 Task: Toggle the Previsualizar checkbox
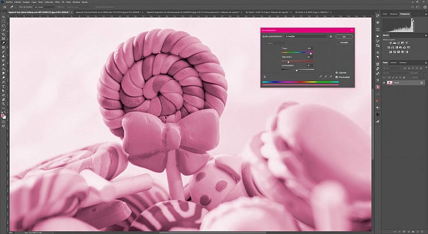[x=337, y=76]
